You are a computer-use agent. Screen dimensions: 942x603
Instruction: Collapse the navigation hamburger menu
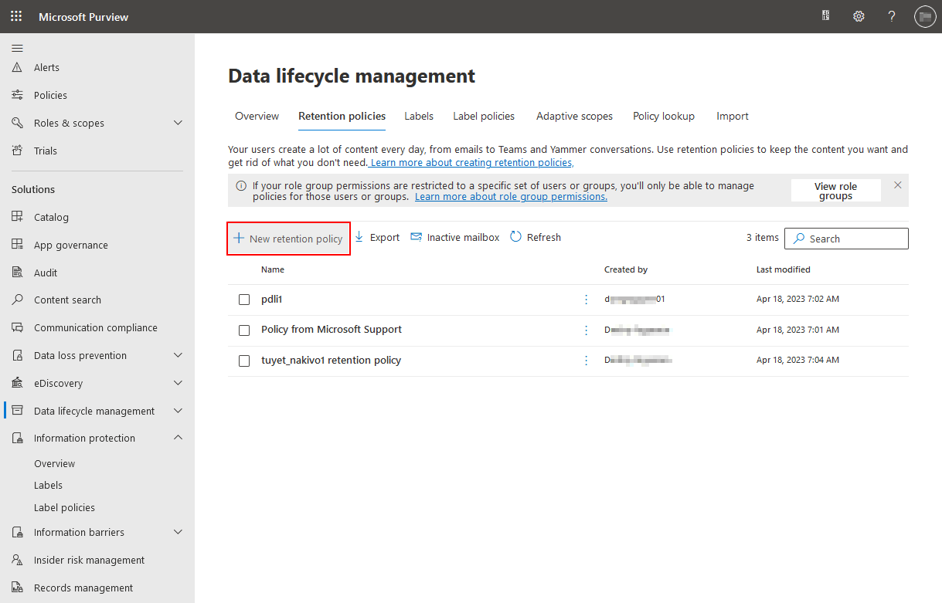pos(17,48)
